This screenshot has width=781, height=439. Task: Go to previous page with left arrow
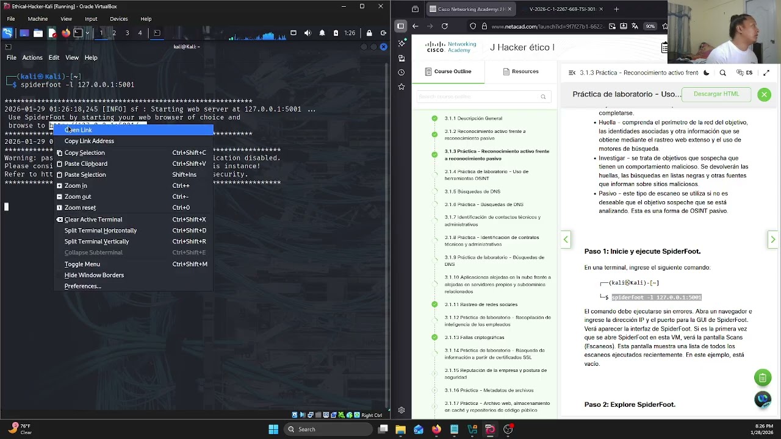click(566, 239)
